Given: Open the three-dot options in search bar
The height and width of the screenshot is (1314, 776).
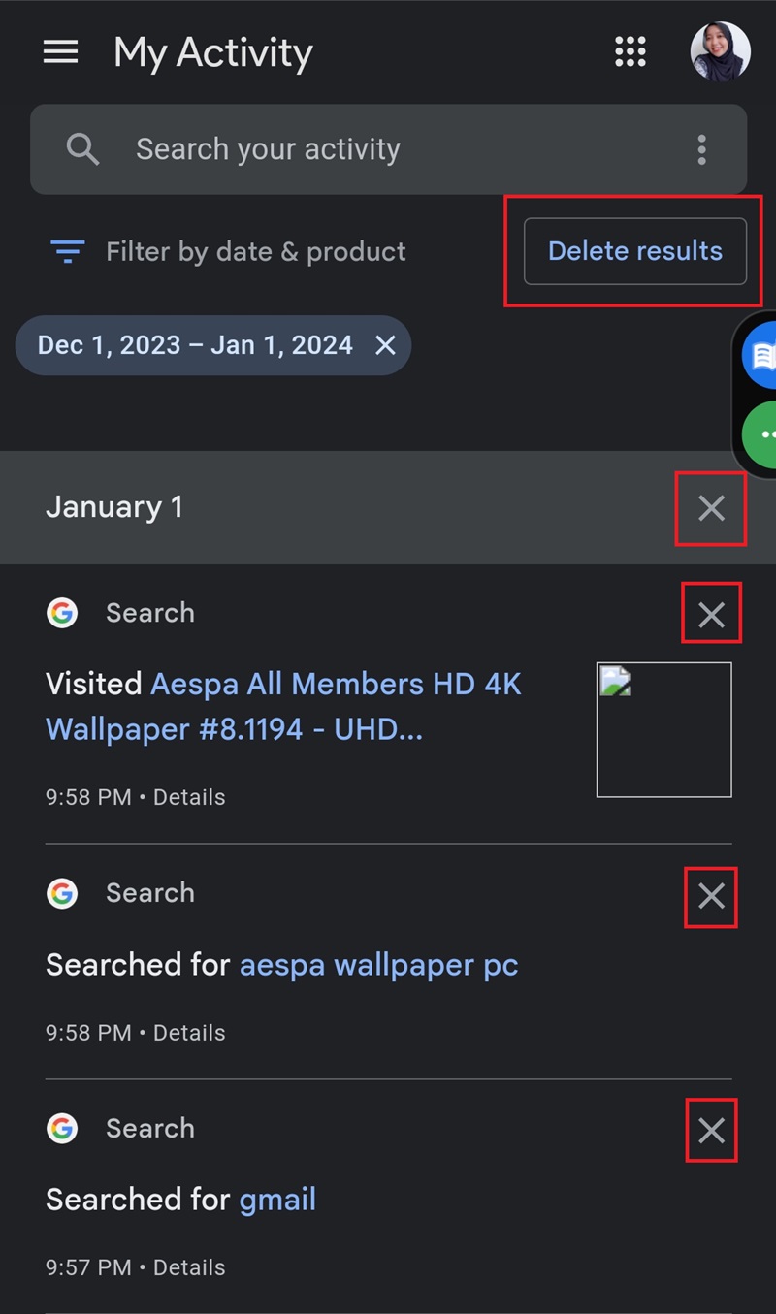Looking at the screenshot, I should 701,149.
